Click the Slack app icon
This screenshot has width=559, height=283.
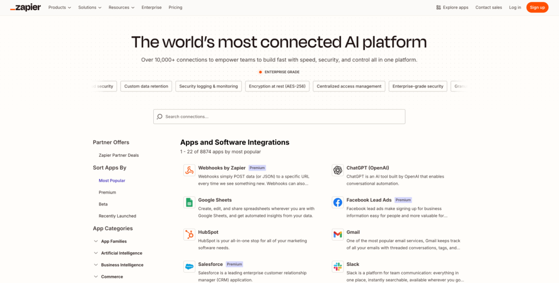[x=337, y=267]
